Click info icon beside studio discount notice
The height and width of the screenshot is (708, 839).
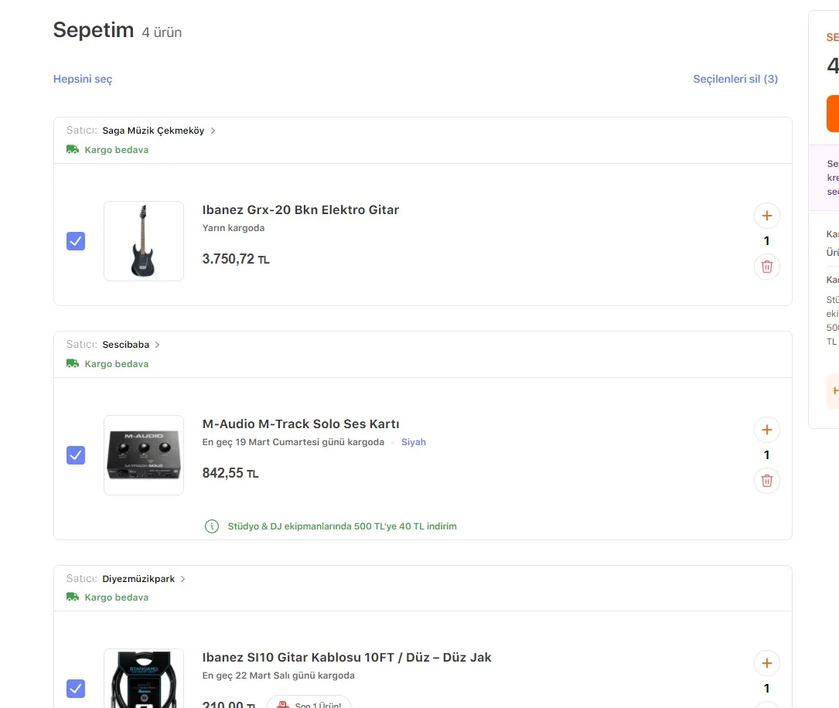[211, 526]
